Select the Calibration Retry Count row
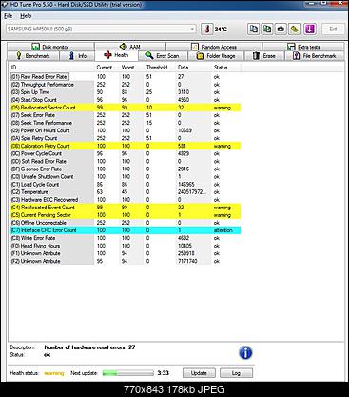Screen dimensions: 349x397 pos(126,146)
